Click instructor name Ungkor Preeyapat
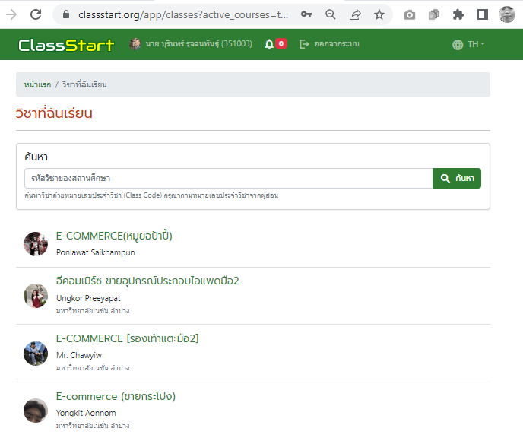This screenshot has width=523, height=438. click(x=88, y=298)
